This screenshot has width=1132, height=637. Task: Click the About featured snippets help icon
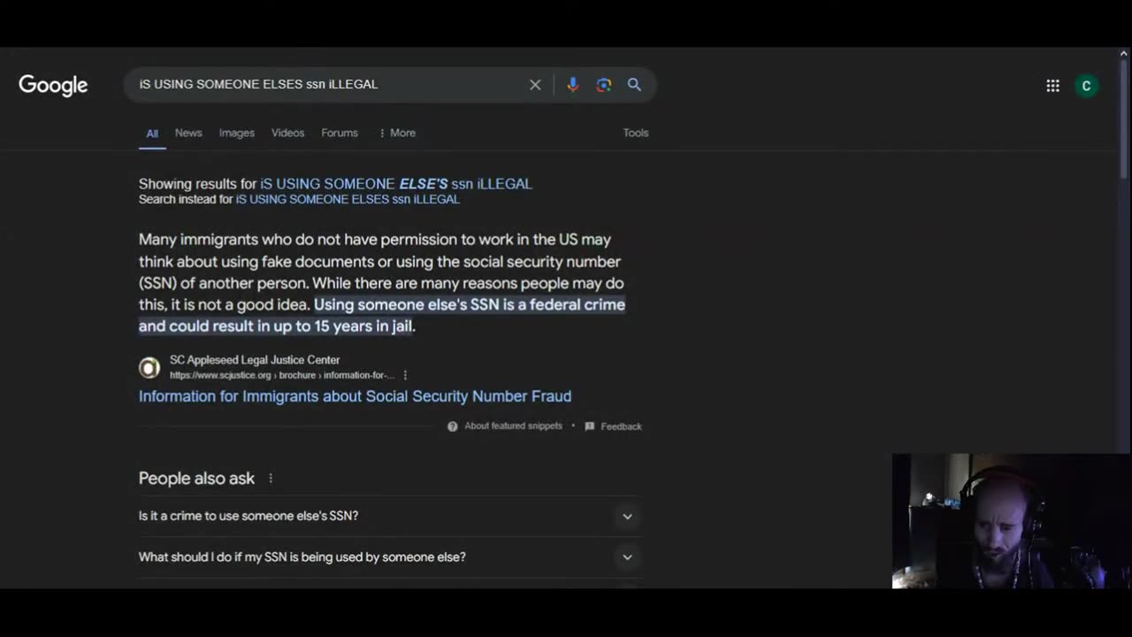tap(453, 426)
